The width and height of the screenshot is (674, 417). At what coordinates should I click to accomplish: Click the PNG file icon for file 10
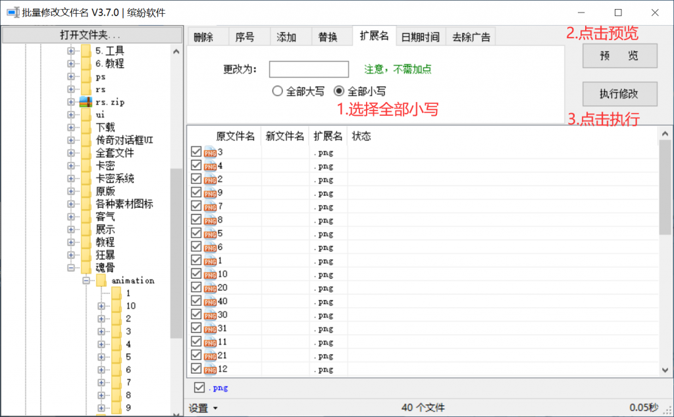210,274
